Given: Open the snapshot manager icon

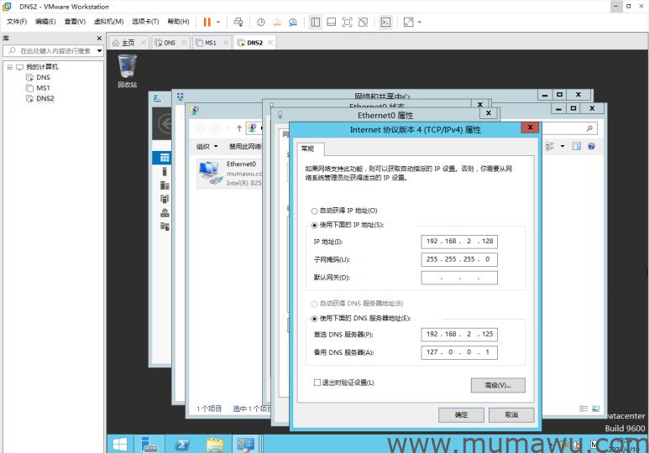Looking at the screenshot, I should click(292, 22).
